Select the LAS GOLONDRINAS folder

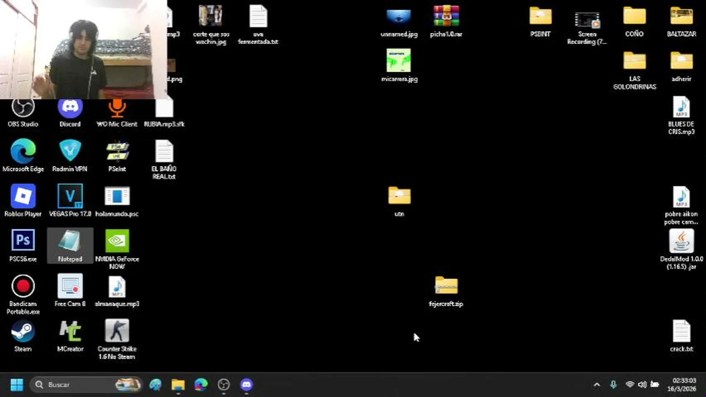634,70
